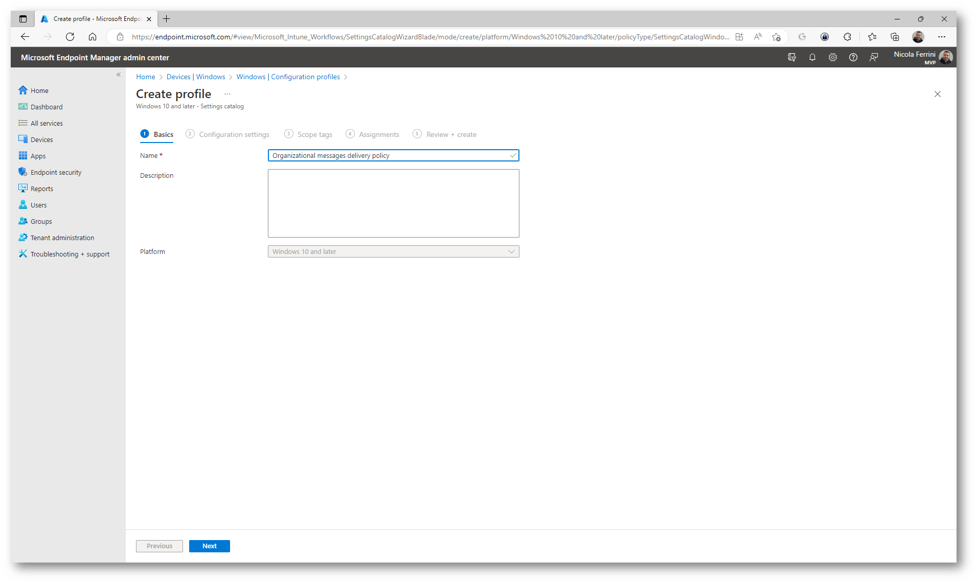This screenshot has width=978, height=584.
Task: Open Dashboard in the sidebar
Action: 41,107
